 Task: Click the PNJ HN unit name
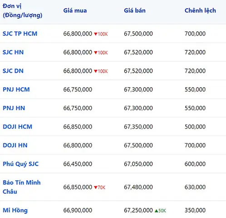[14, 108]
